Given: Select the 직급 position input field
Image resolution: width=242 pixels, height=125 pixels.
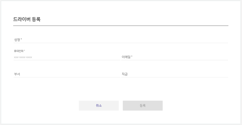Looking at the screenshot, I should [175, 74].
